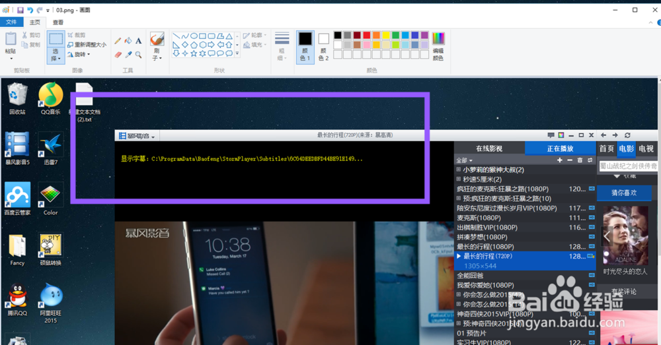
Task: Click the pictured search field 蜀山战纪之剑侠传奇
Action: click(628, 166)
